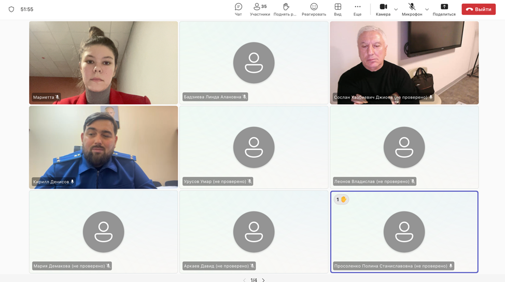Image resolution: width=505 pixels, height=282 pixels.
Task: Open the reactions smiley menu
Action: (x=314, y=9)
